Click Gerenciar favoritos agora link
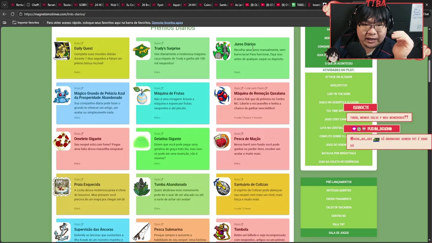The width and height of the screenshot is (432, 243). point(167,23)
